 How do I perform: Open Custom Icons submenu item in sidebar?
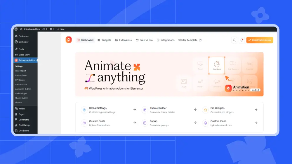click(21, 85)
